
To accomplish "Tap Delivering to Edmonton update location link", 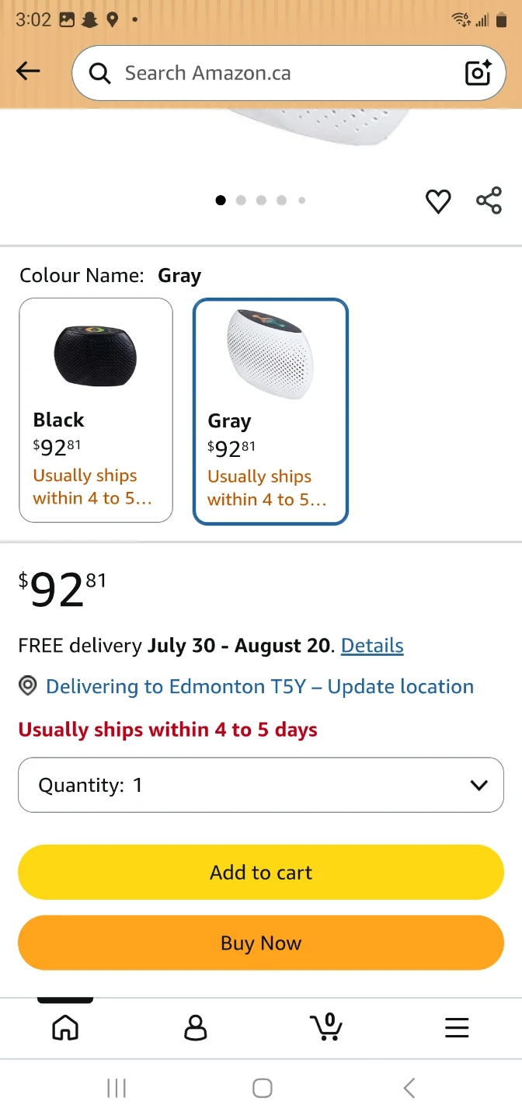I will (259, 687).
